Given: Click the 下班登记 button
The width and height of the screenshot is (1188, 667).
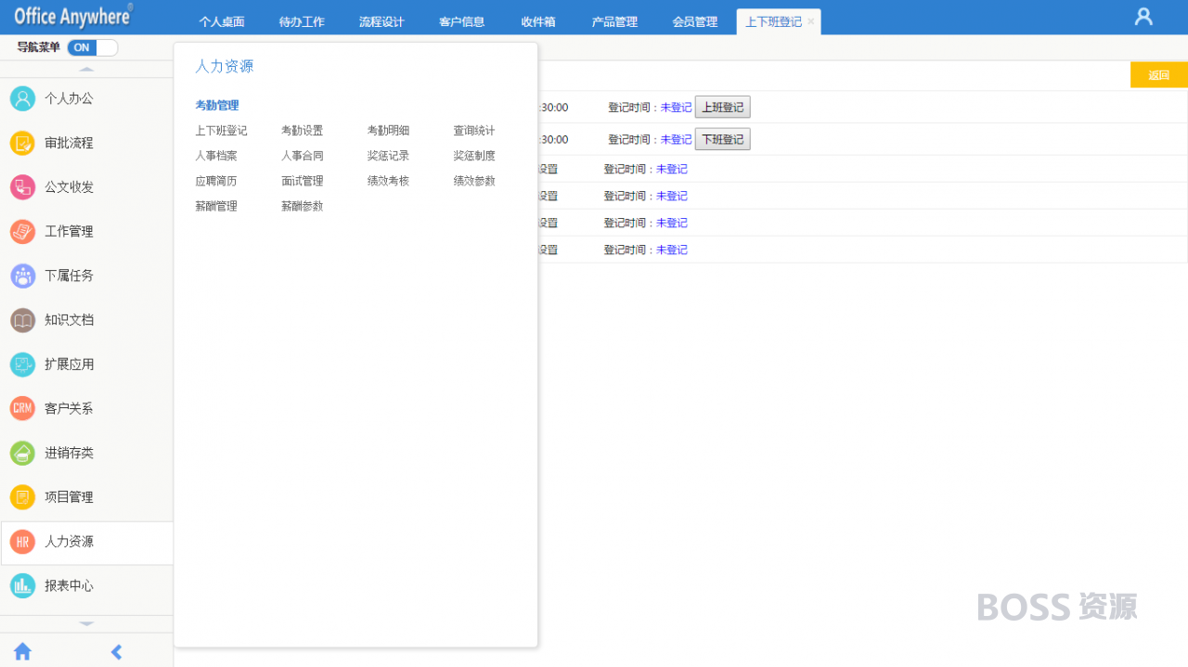Looking at the screenshot, I should [x=722, y=139].
